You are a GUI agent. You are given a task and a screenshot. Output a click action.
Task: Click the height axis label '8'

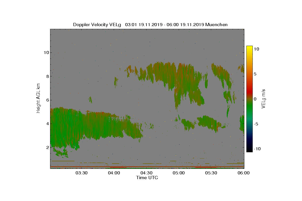point(47,76)
